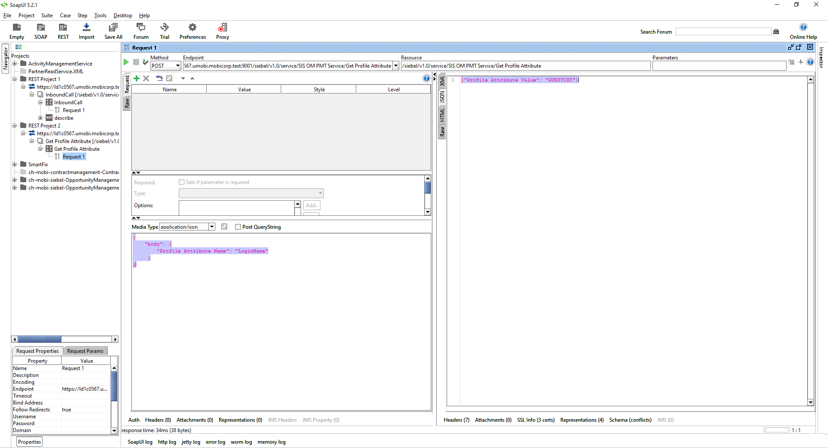827x448 pixels.
Task: Open help icon beside Parameters field
Action: [810, 62]
